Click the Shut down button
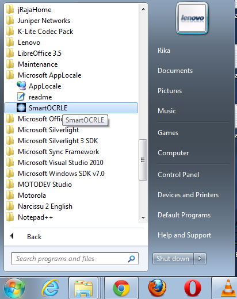 point(173,259)
